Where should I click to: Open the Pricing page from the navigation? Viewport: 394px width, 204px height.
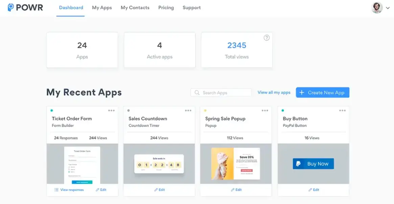coord(166,7)
